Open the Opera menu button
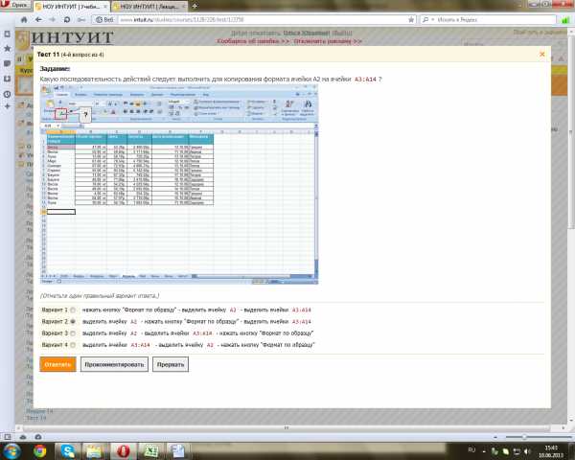The image size is (575, 460). [x=14, y=5]
